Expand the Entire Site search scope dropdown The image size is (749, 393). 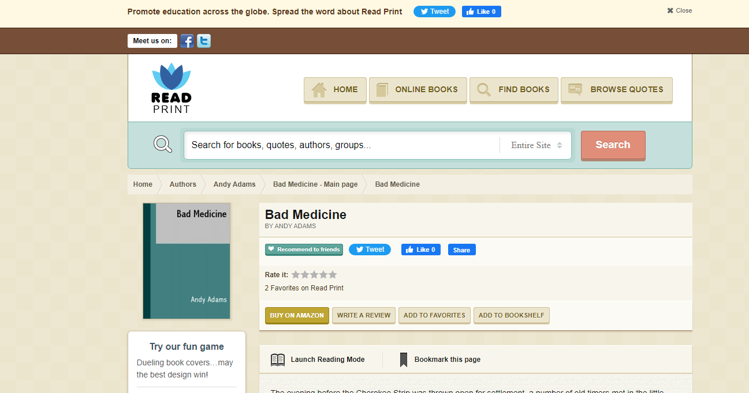pos(536,145)
